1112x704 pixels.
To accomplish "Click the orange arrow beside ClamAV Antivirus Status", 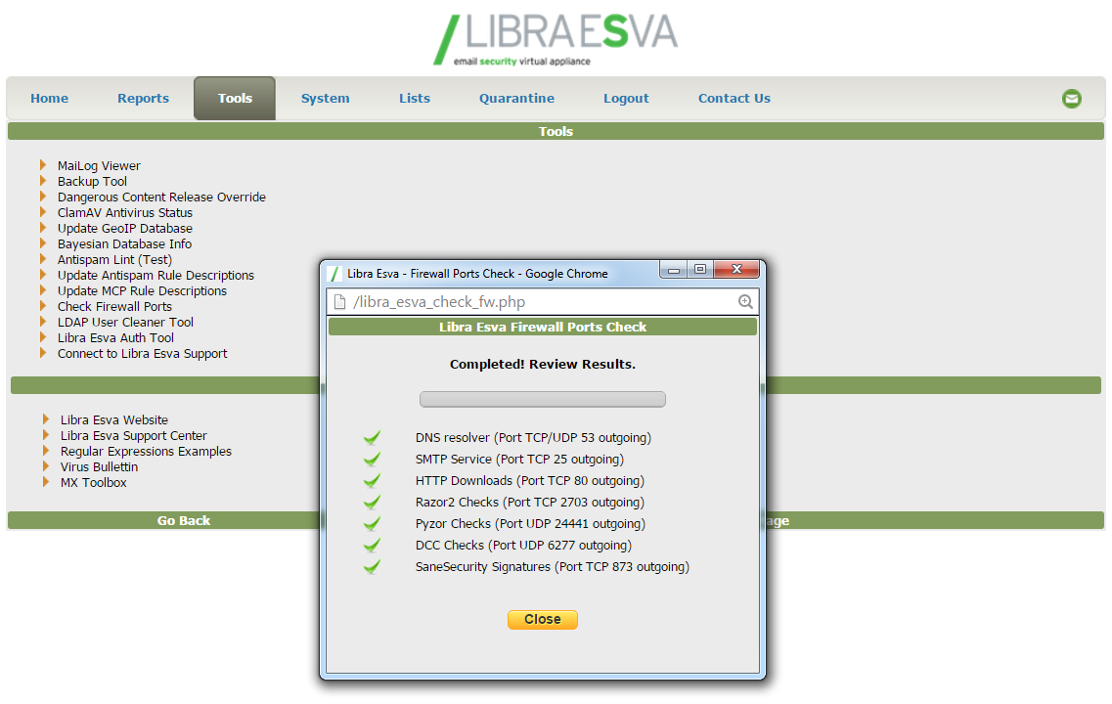I will click(x=43, y=212).
